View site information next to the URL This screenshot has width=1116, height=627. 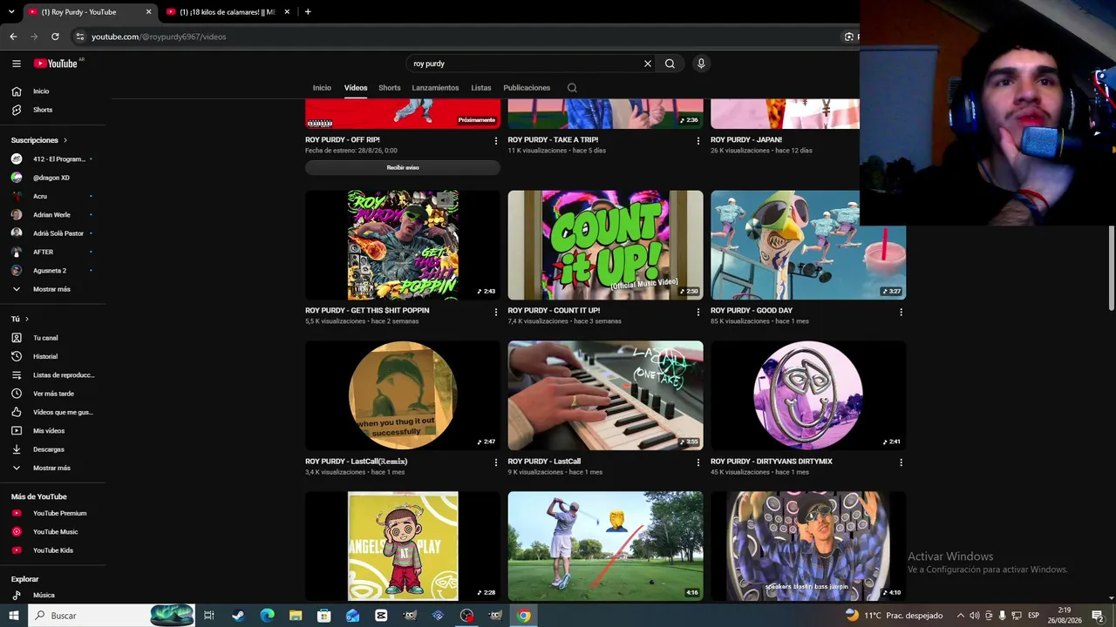pos(79,37)
